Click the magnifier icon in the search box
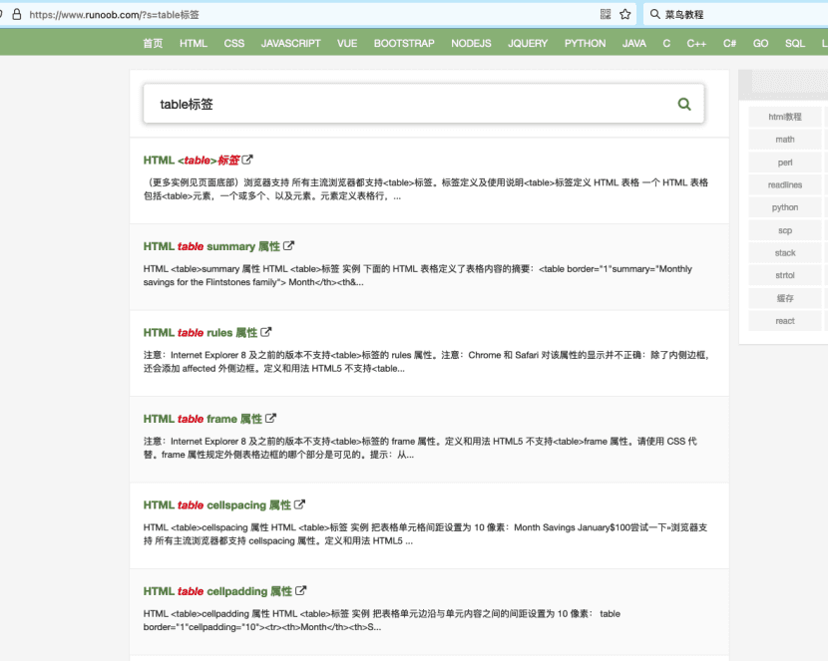The image size is (828, 661). (x=684, y=103)
